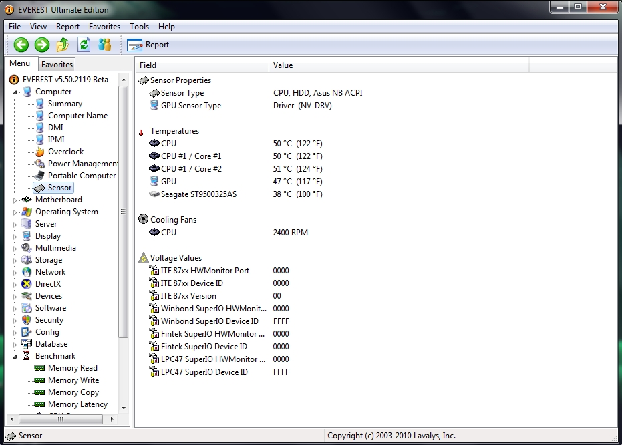Select the EVEREST v5.50.2119 Beta root node
Image resolution: width=622 pixels, height=445 pixels.
(65, 80)
